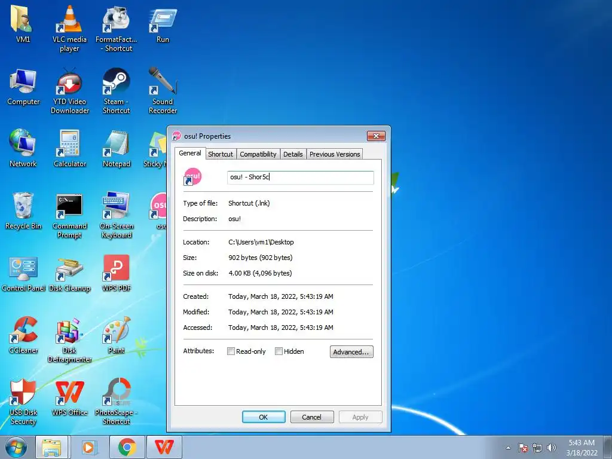Click the 'osu!' description value

coord(234,219)
